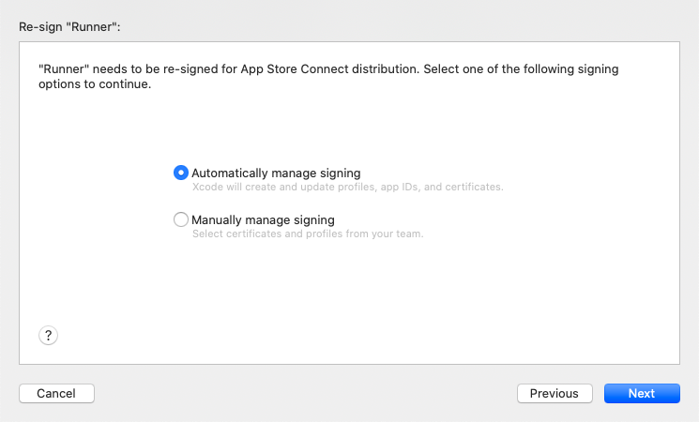Select the Manually manage signing radio button
The image size is (699, 422).
[x=181, y=219]
